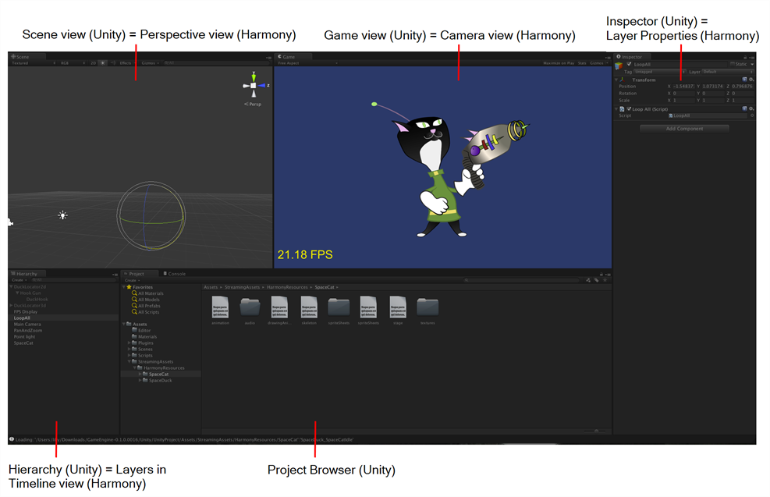This screenshot has width=770, height=497.
Task: Toggle the LoopAll active checkbox
Action: 629,64
